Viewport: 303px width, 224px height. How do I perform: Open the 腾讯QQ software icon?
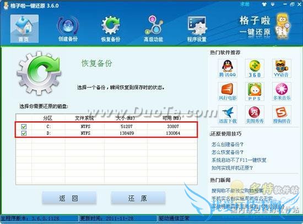tap(228, 68)
